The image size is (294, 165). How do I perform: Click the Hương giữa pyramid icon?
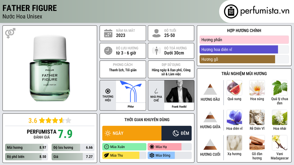(210, 117)
